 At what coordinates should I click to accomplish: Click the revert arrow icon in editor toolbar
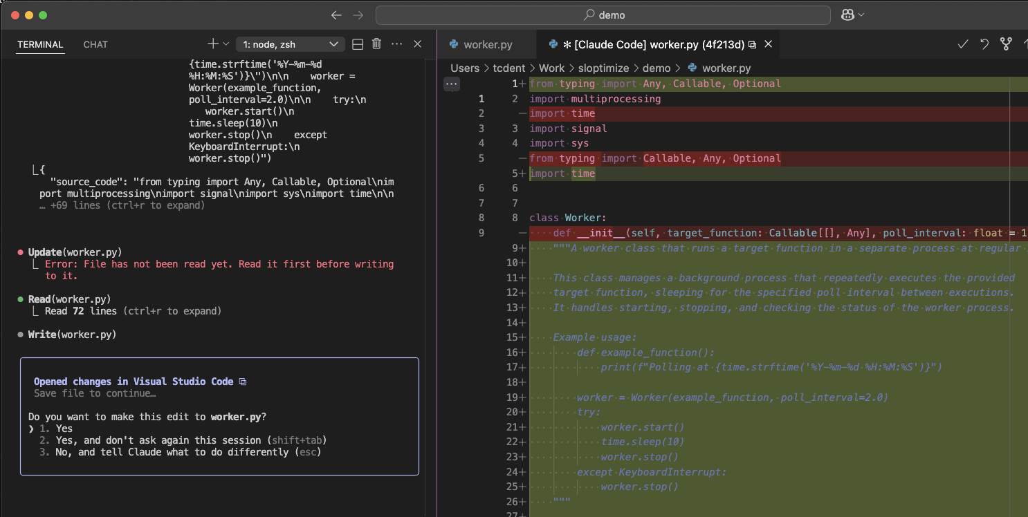984,44
